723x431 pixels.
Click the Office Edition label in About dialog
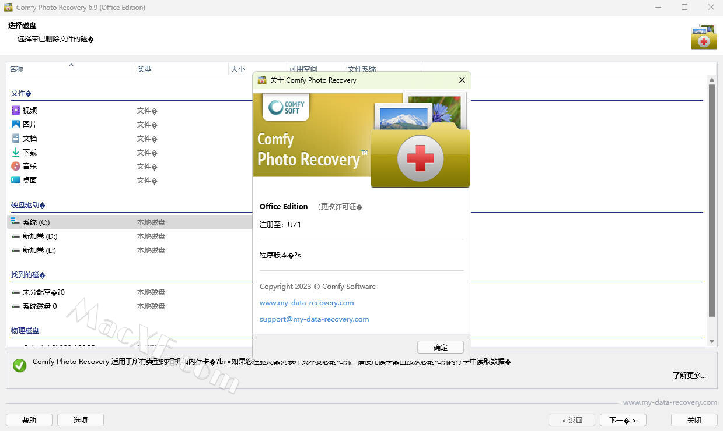pyautogui.click(x=284, y=207)
